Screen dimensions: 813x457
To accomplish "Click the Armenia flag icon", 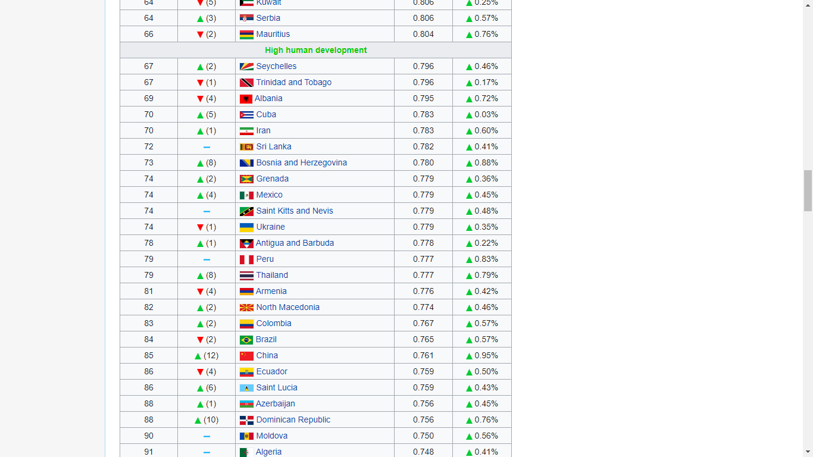I will [x=246, y=292].
